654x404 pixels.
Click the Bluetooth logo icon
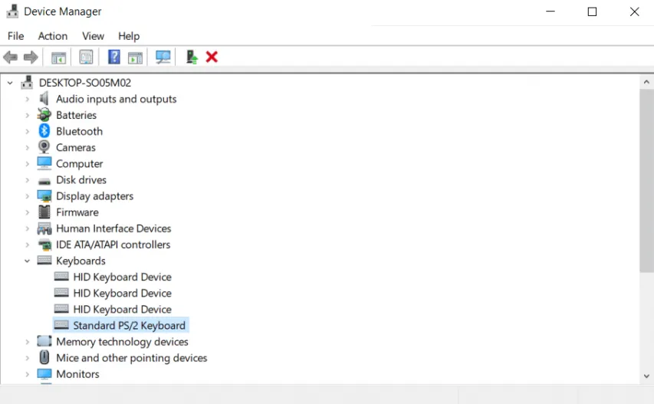click(x=44, y=131)
